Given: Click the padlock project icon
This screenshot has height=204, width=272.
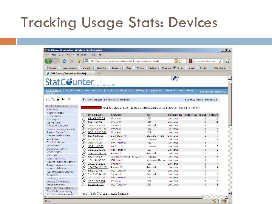Looking at the screenshot, I should click(x=58, y=99).
